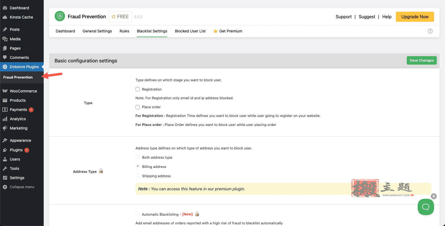445x226 pixels.
Task: Check the Place order checkbox
Action: tap(138, 107)
